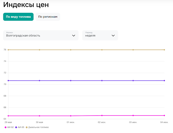Click the tan diesel legend color dot
Image resolution: width=173 pixels, height=133 pixels.
click(27, 127)
